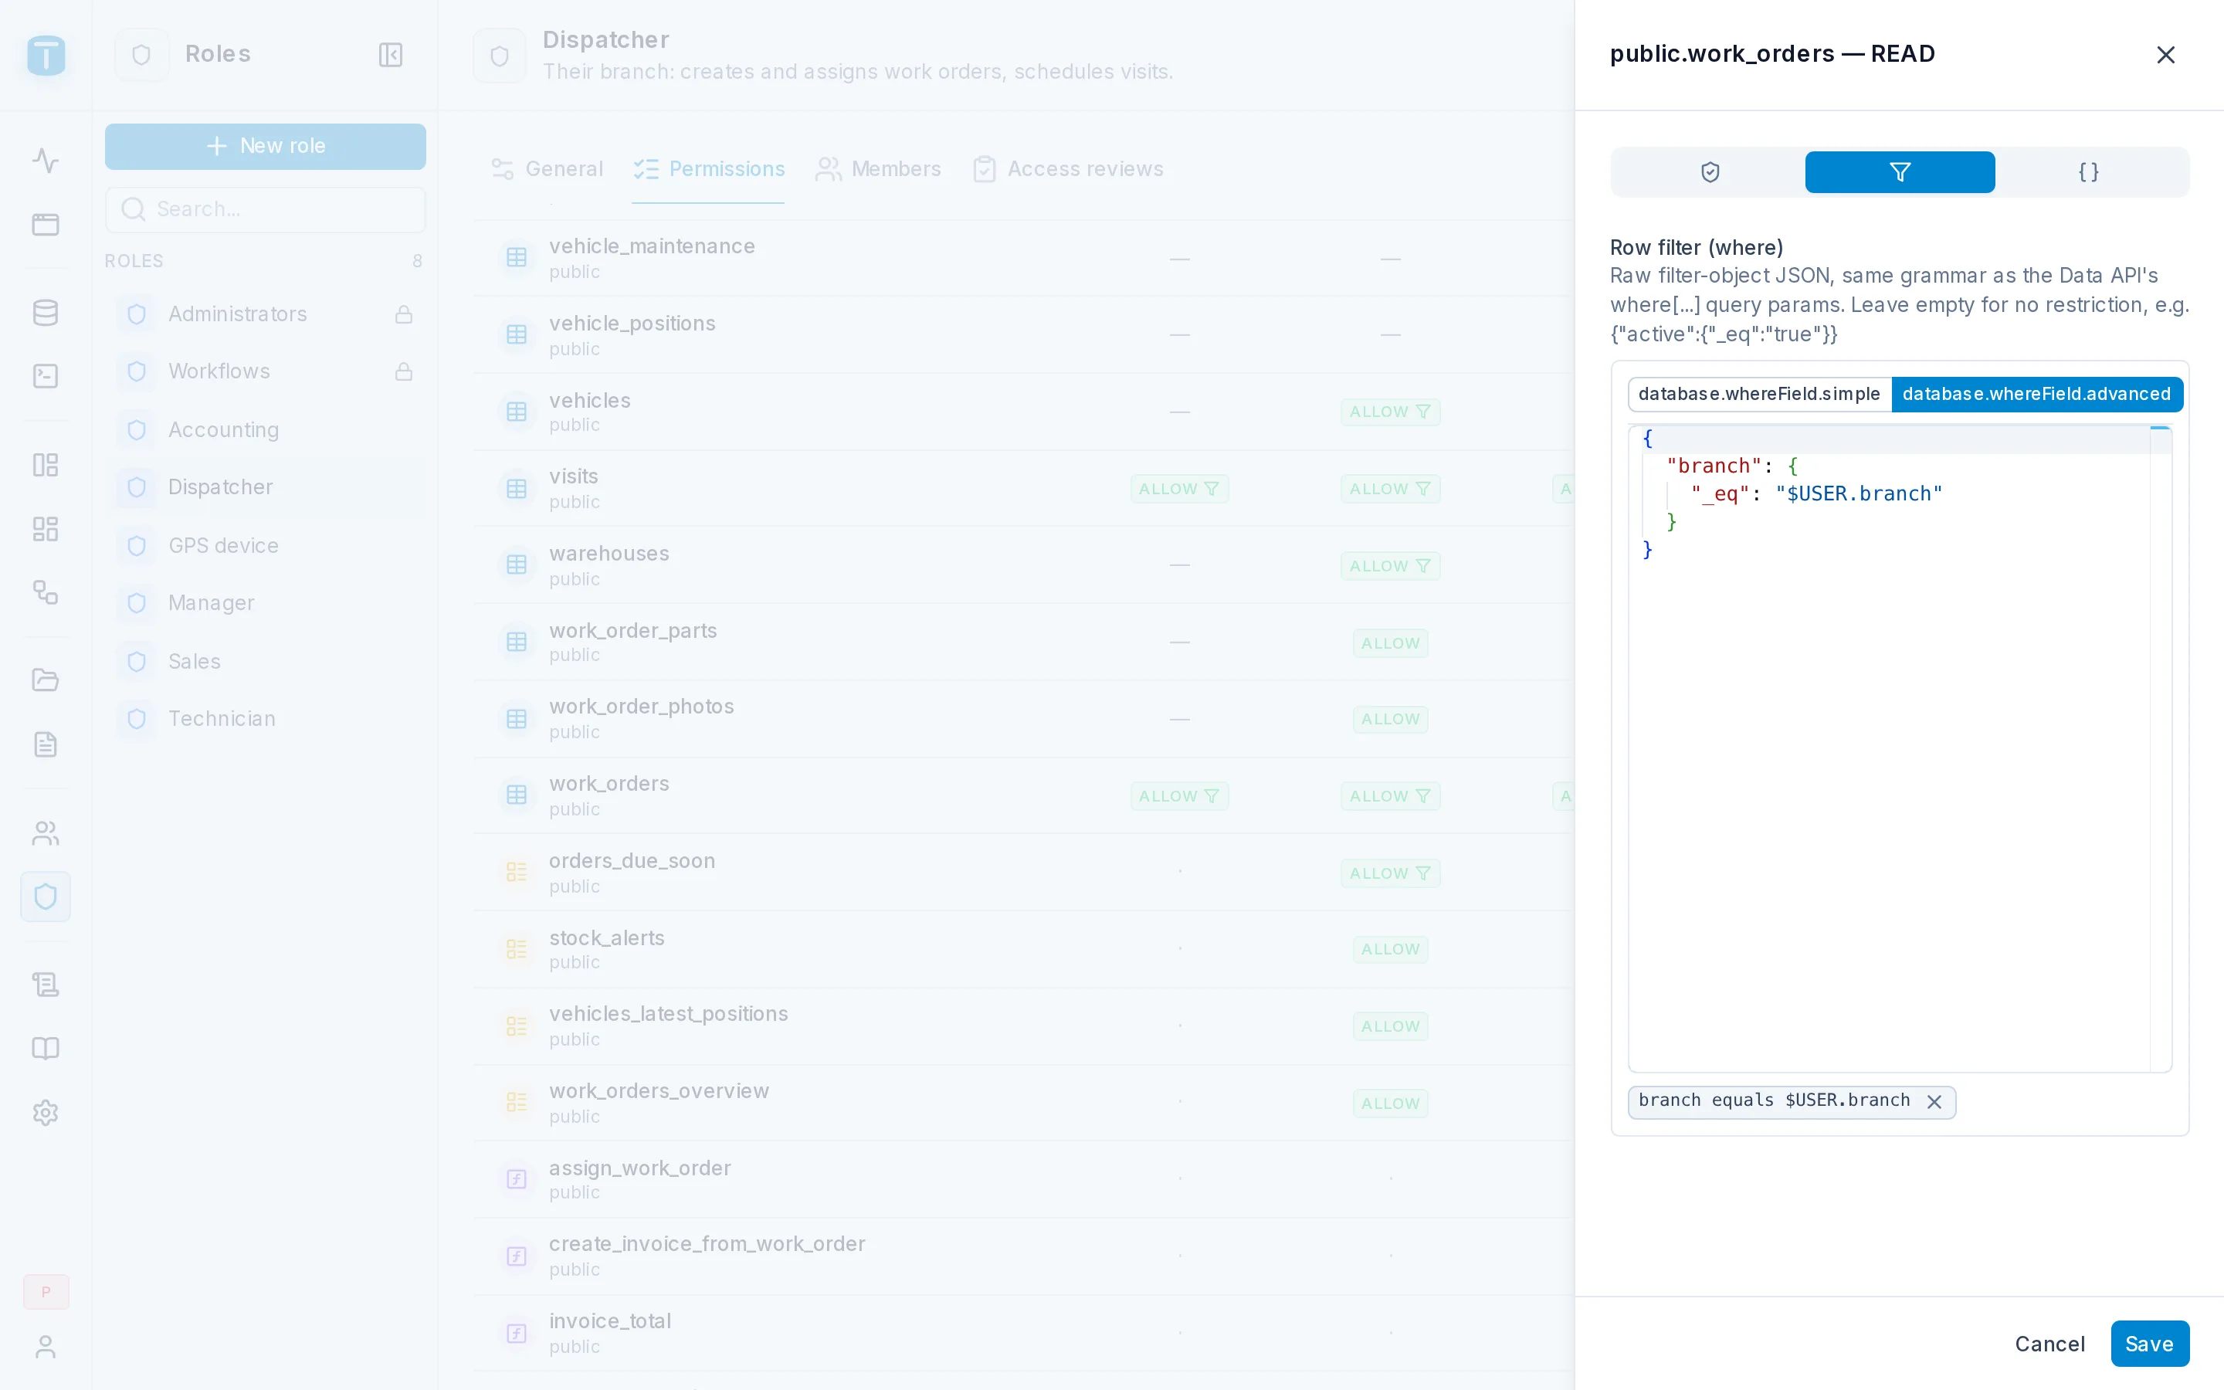Open the window browser icon in rail
Viewport: 2224px width, 1390px height.
45,224
